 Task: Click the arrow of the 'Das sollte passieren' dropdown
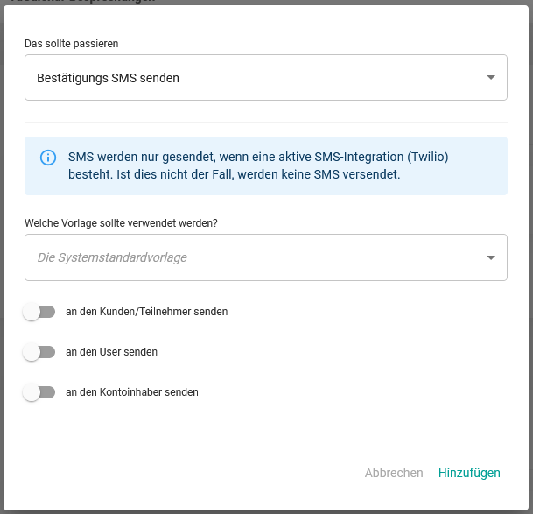(x=490, y=78)
